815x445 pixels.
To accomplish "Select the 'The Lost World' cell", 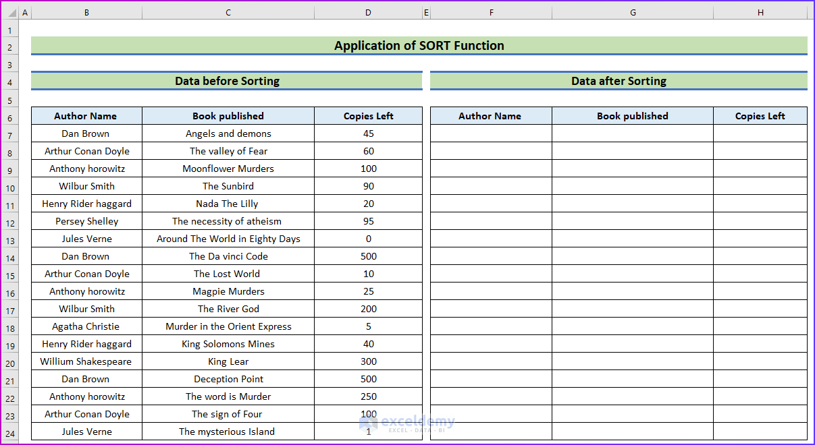I will pyautogui.click(x=228, y=274).
